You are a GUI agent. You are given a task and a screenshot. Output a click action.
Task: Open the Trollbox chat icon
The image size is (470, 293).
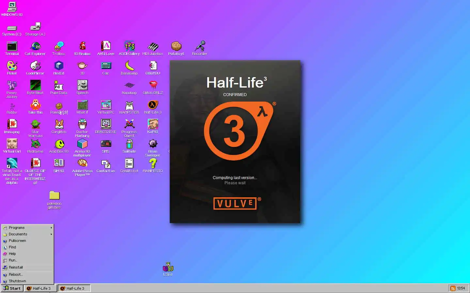(x=59, y=49)
